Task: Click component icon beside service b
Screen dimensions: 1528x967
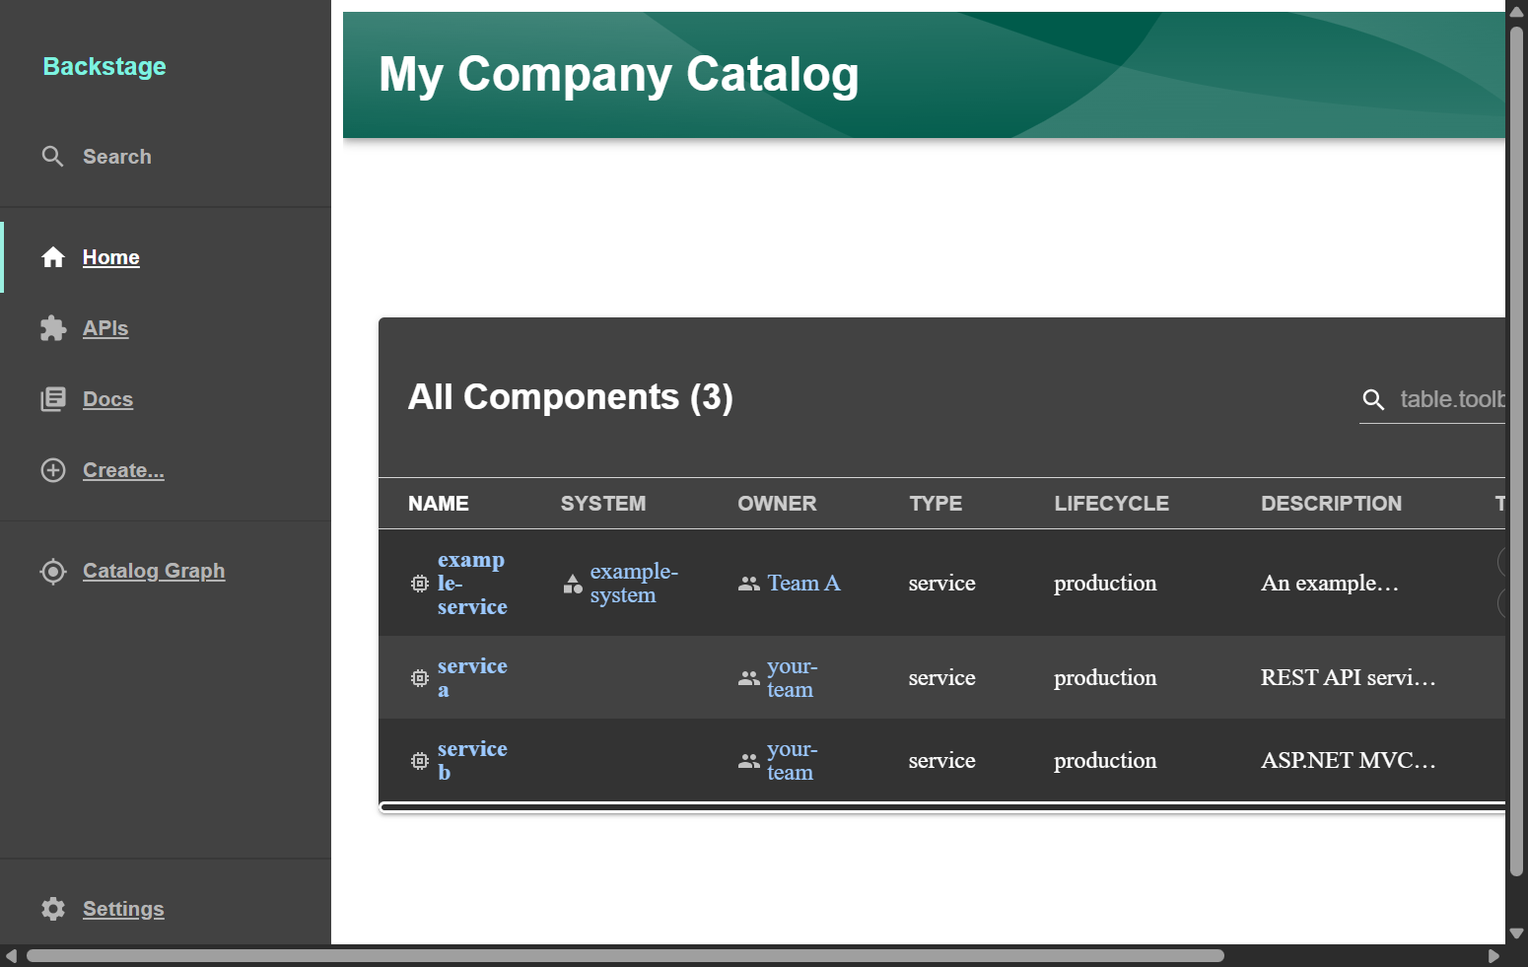Action: 420,761
